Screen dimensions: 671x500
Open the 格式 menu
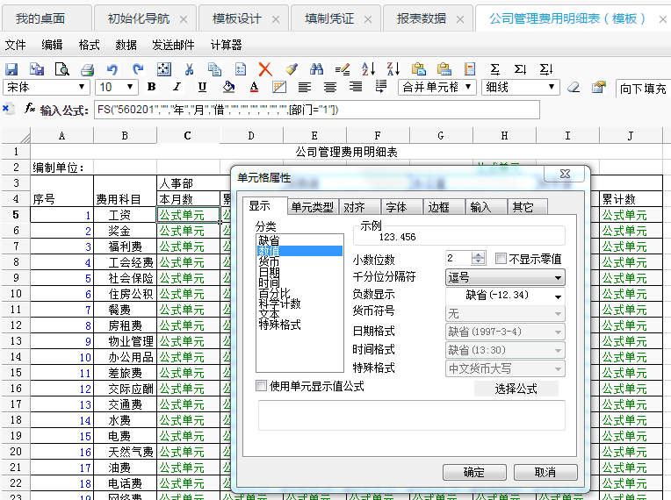point(89,45)
